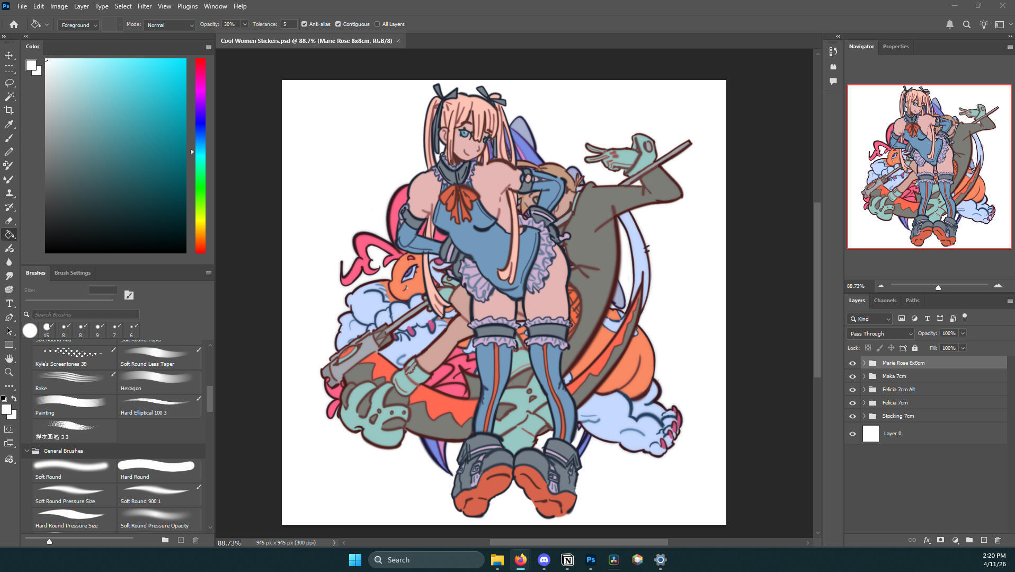The width and height of the screenshot is (1015, 572).
Task: Select the Painting brush preset
Action: (x=74, y=406)
